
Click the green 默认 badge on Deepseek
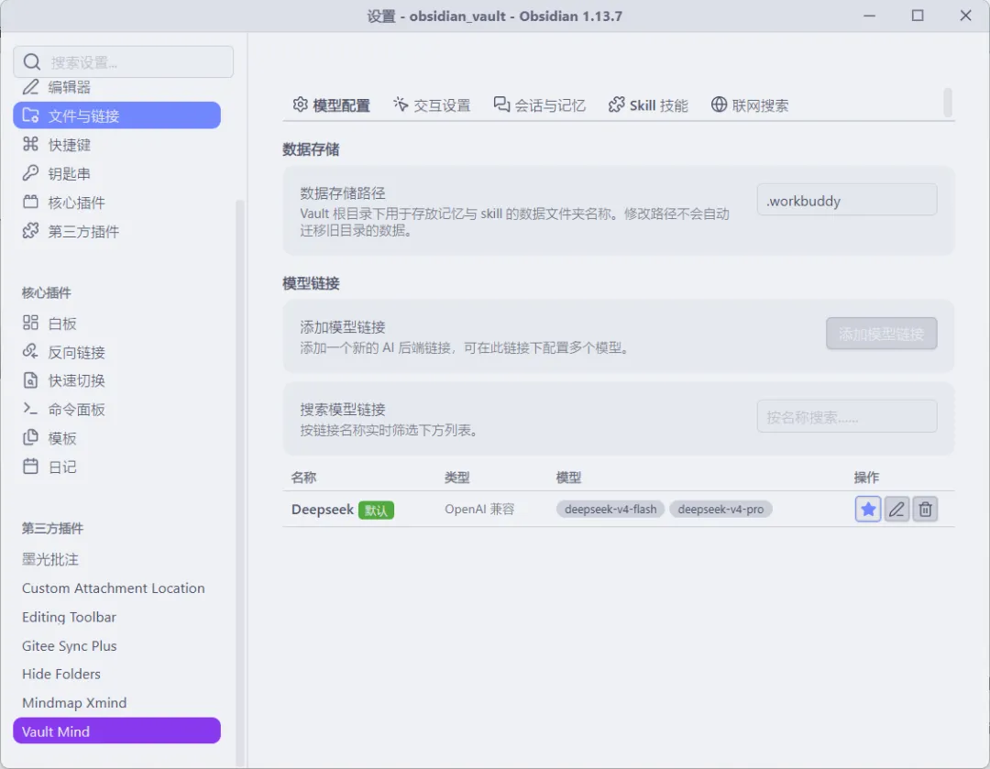[x=376, y=511]
